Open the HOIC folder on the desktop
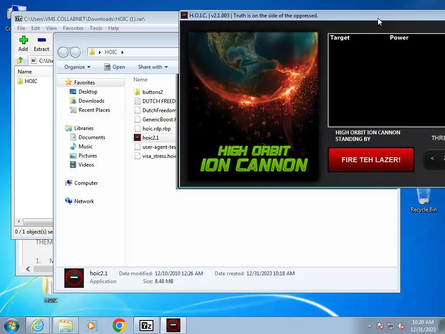 point(50,289)
